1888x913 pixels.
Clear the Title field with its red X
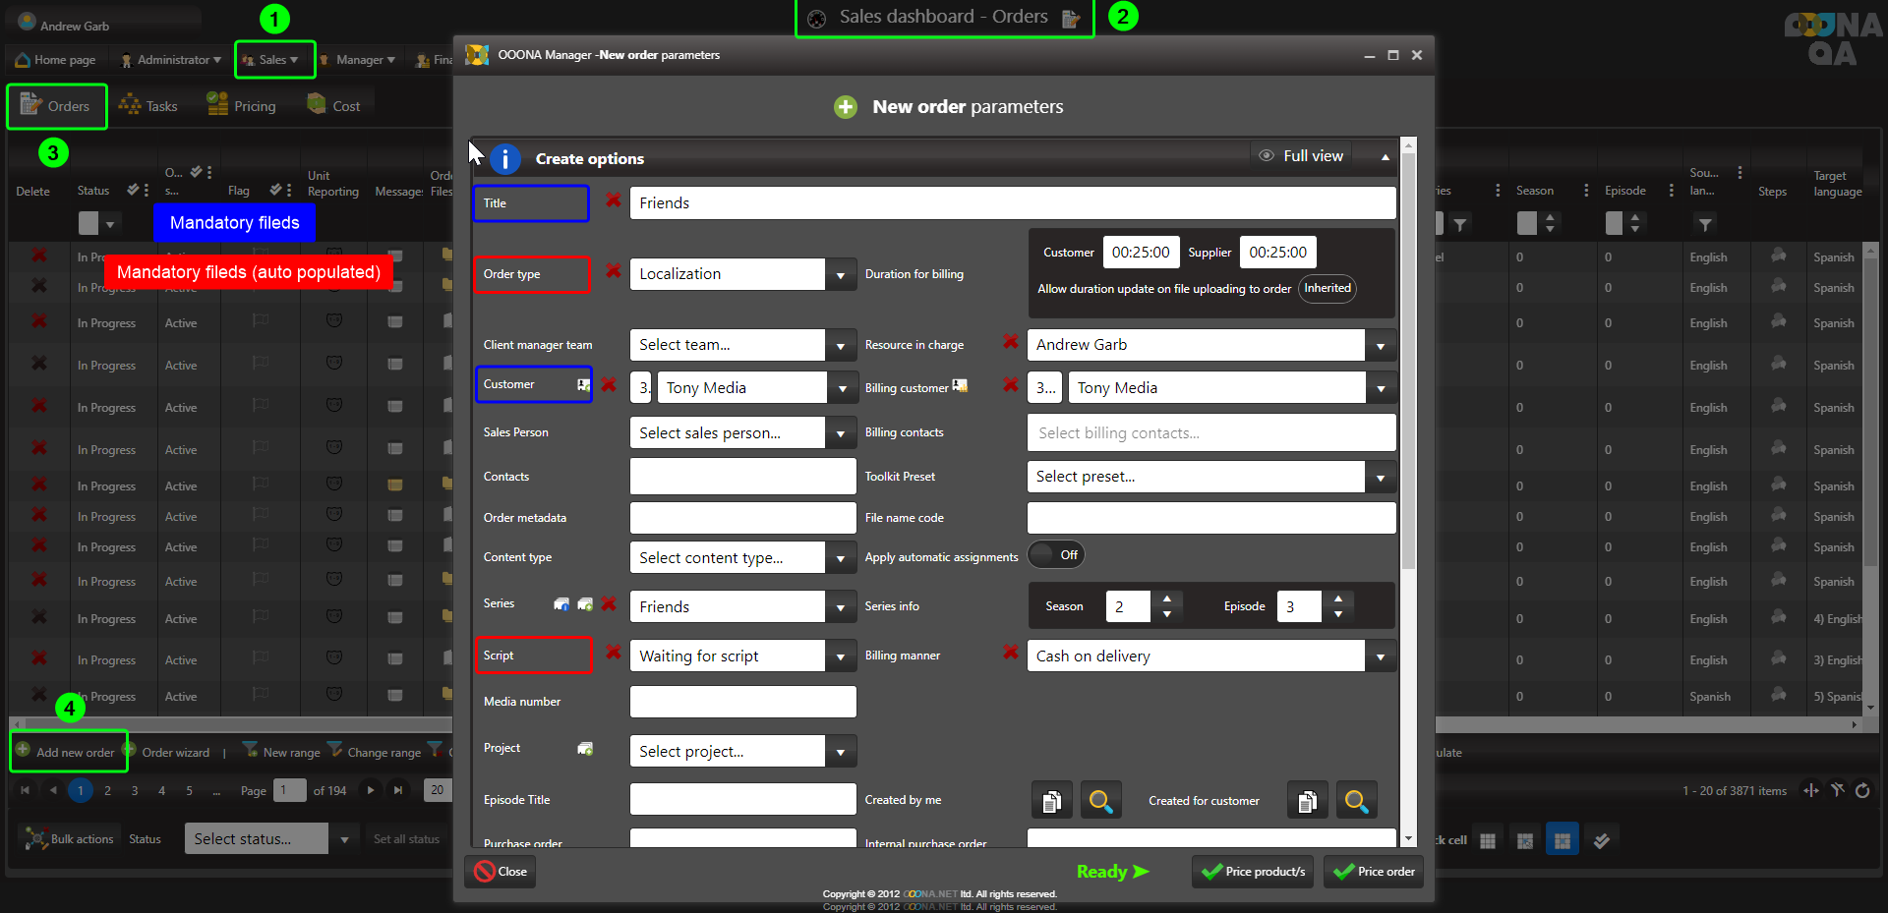[x=614, y=200]
